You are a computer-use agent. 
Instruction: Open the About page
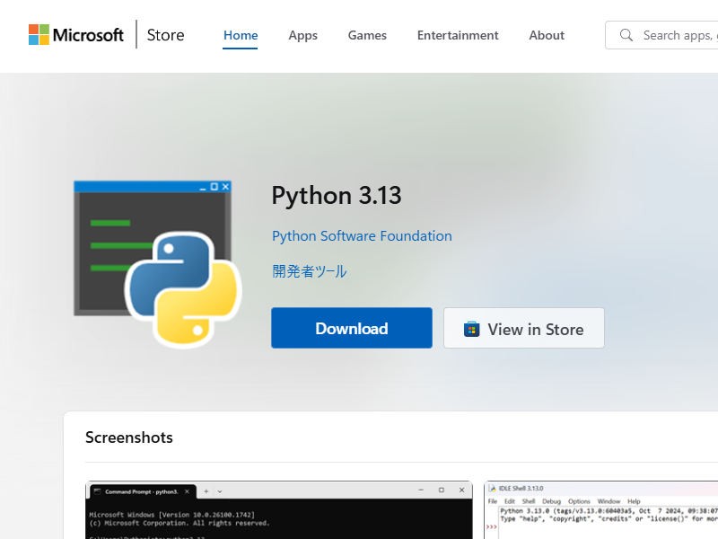[x=547, y=35]
